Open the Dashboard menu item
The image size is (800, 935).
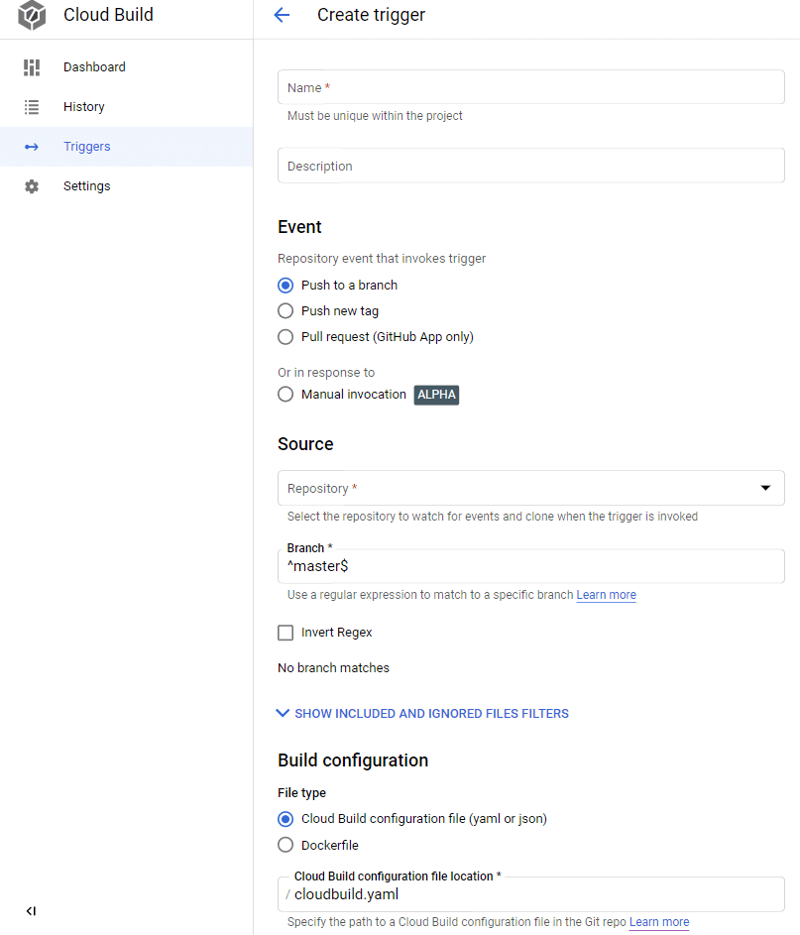pos(94,67)
